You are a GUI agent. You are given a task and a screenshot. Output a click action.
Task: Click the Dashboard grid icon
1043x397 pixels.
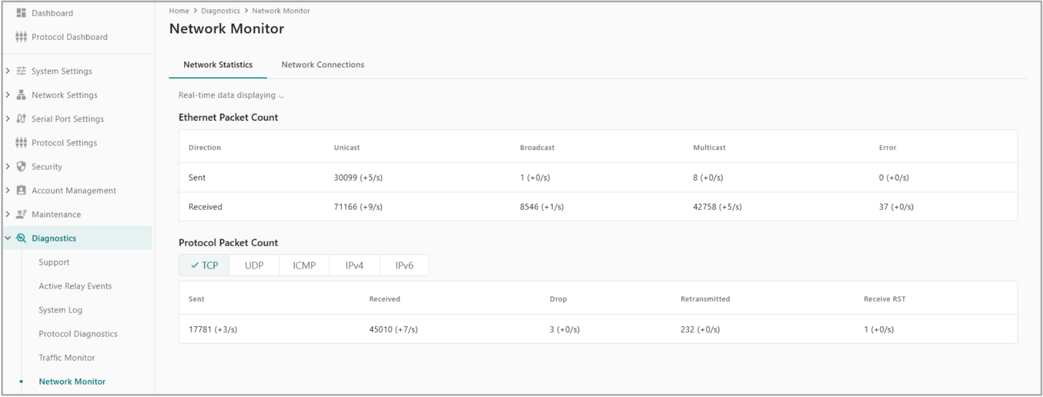click(x=21, y=12)
